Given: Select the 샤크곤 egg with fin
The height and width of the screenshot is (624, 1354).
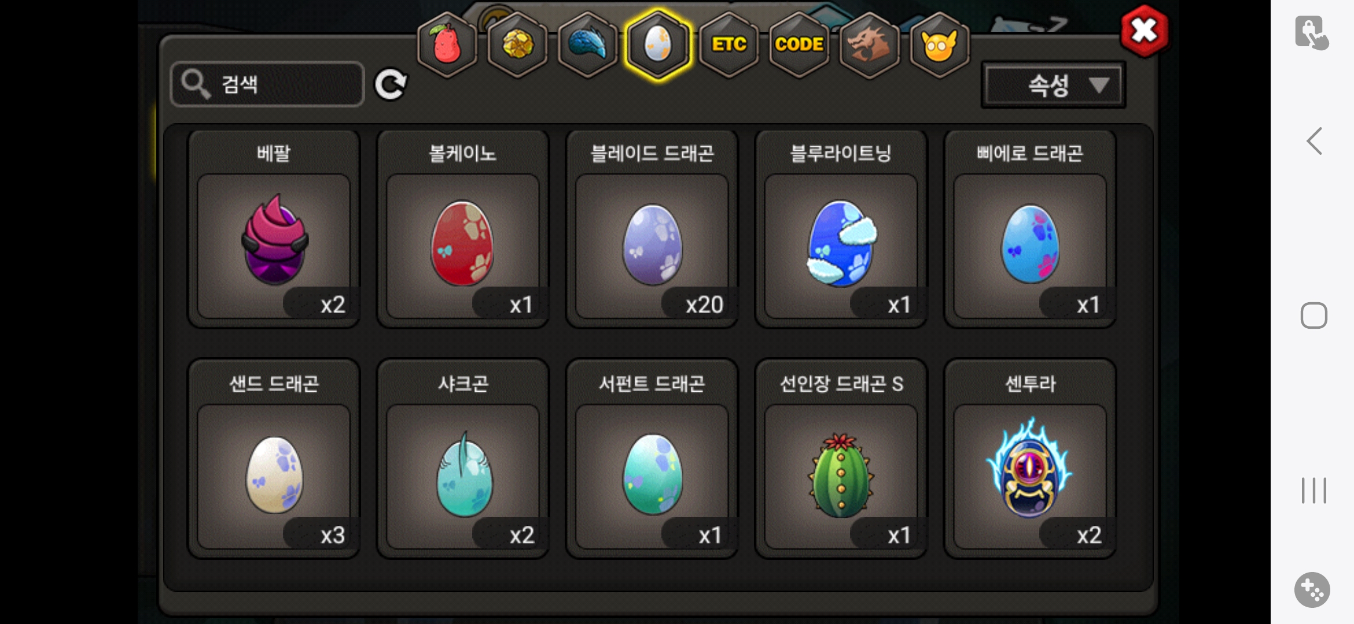Looking at the screenshot, I should point(463,459).
